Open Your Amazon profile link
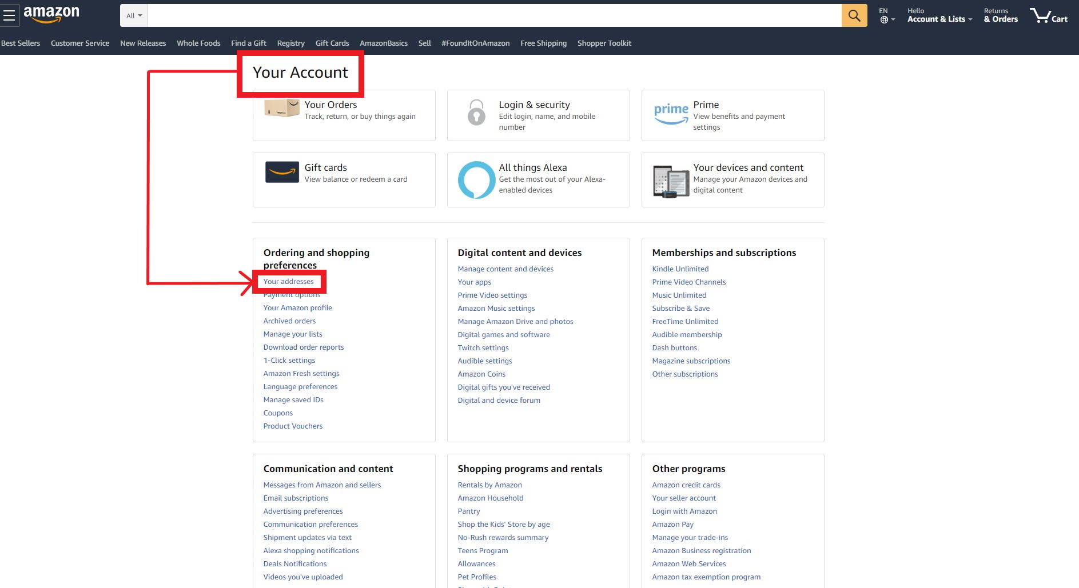The height and width of the screenshot is (588, 1079). [297, 307]
